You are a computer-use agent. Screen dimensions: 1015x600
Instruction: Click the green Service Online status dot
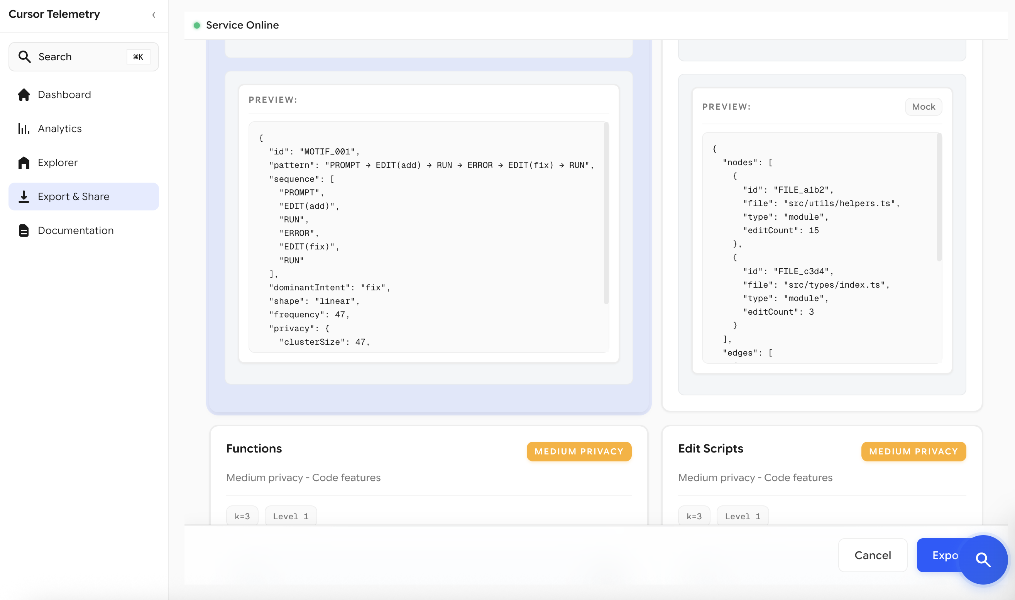pyautogui.click(x=197, y=25)
